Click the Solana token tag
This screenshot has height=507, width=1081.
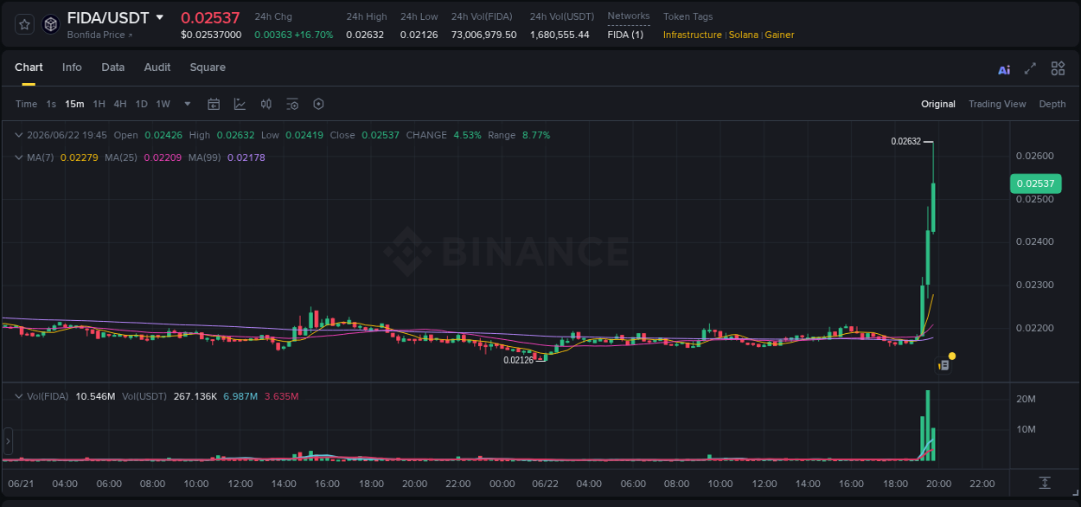743,35
